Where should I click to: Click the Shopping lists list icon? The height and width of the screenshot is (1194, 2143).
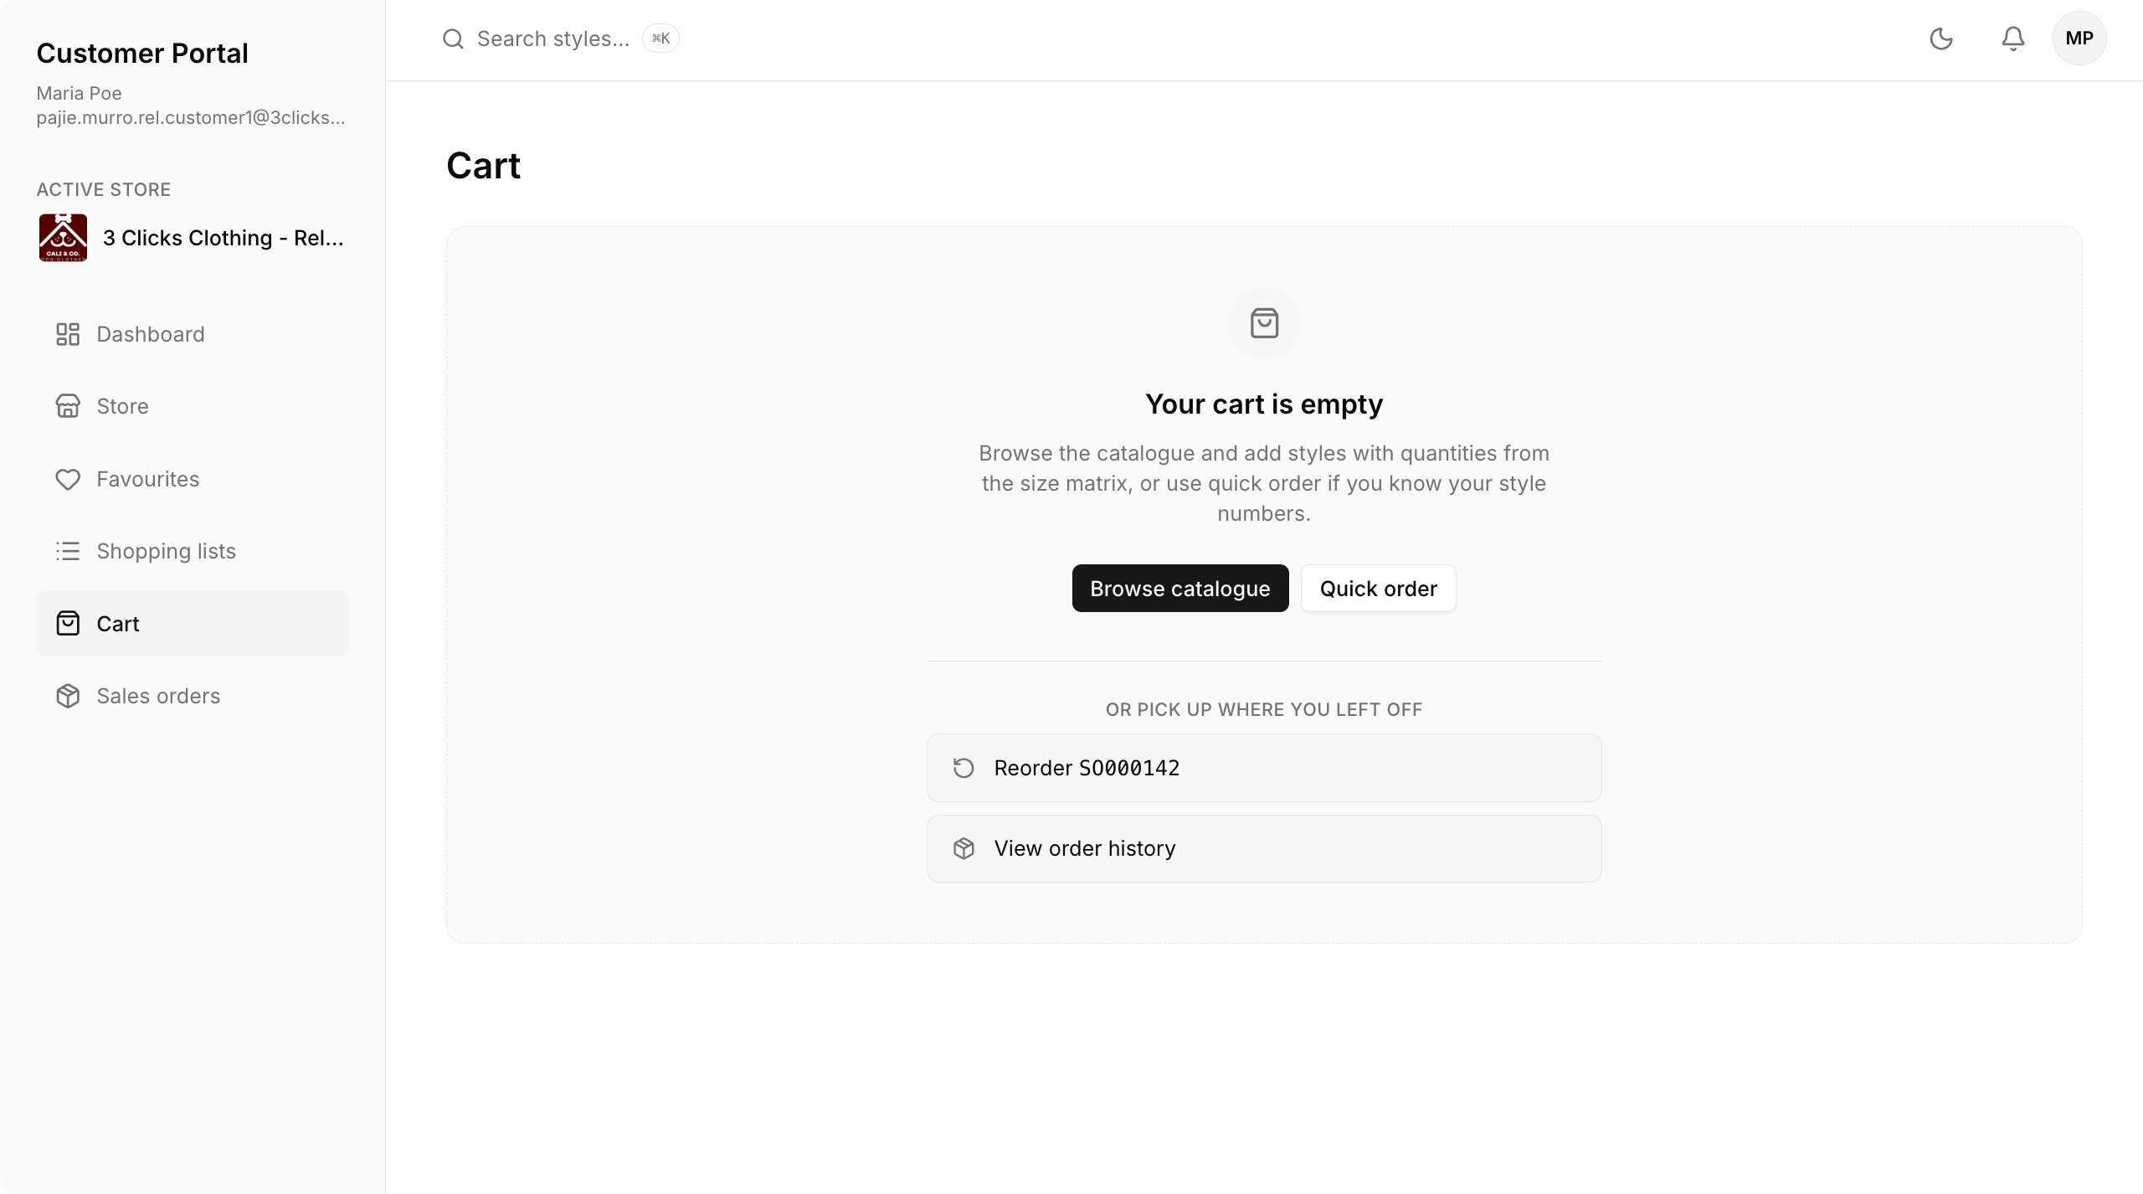(x=68, y=551)
